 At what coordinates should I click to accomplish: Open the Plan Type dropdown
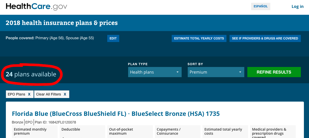pyautogui.click(x=155, y=72)
